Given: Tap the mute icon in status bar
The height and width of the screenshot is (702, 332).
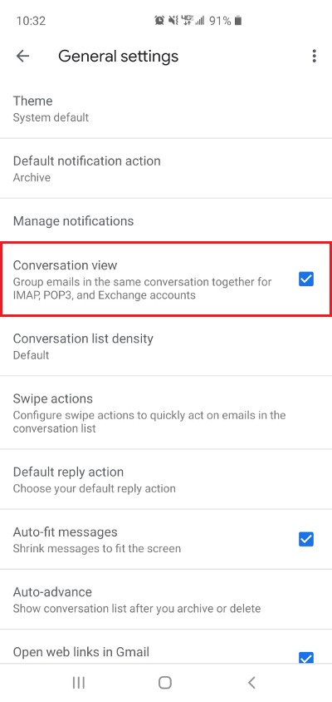Looking at the screenshot, I should click(173, 21).
